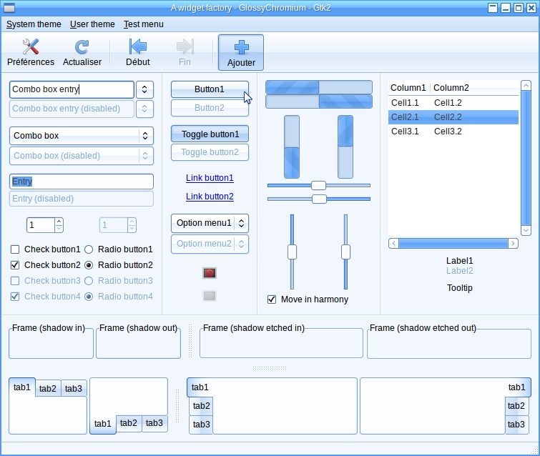Click Button1
This screenshot has width=540, height=456.
point(210,89)
